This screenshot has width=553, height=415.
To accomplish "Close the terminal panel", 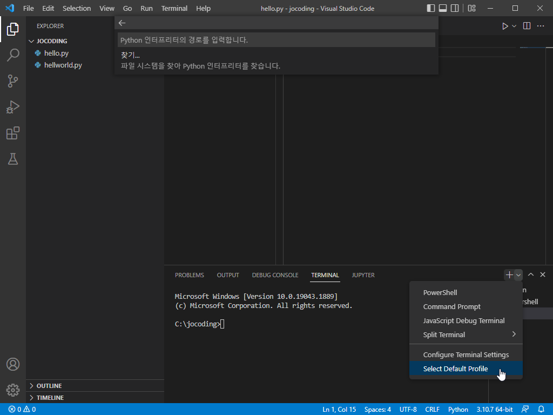I will (x=543, y=275).
